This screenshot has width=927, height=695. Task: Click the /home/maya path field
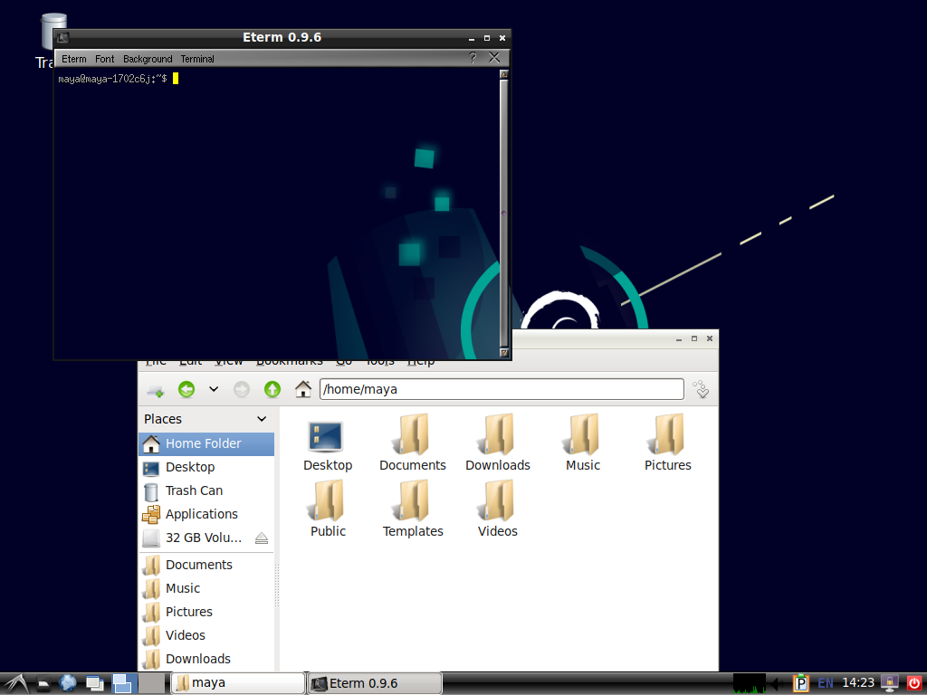[502, 389]
